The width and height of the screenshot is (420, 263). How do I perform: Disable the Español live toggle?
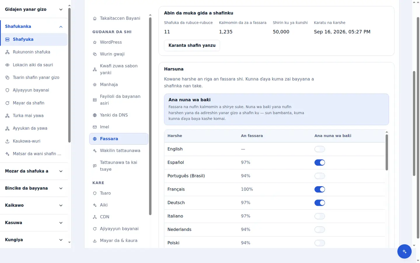pos(320,162)
